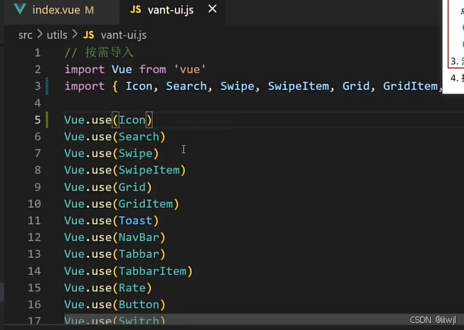This screenshot has width=464, height=330.
Task: Click SwipeItem in the line 3 import list
Action: (x=299, y=86)
